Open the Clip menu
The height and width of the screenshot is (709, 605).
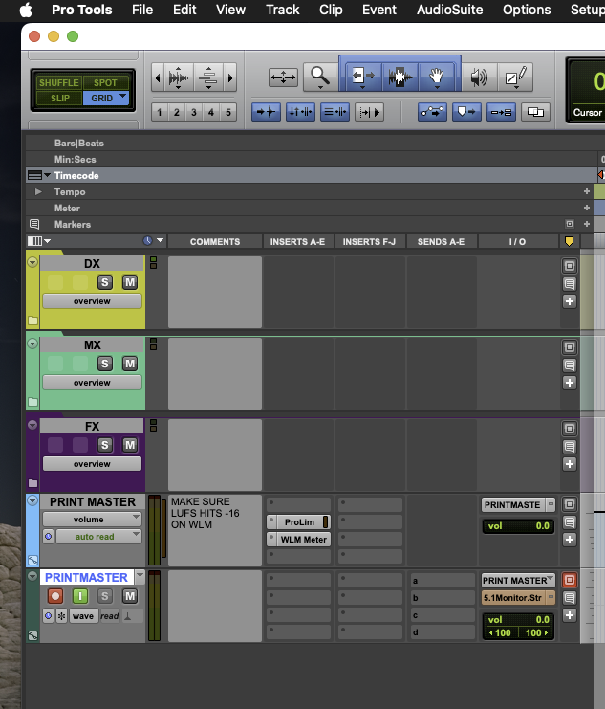331,10
